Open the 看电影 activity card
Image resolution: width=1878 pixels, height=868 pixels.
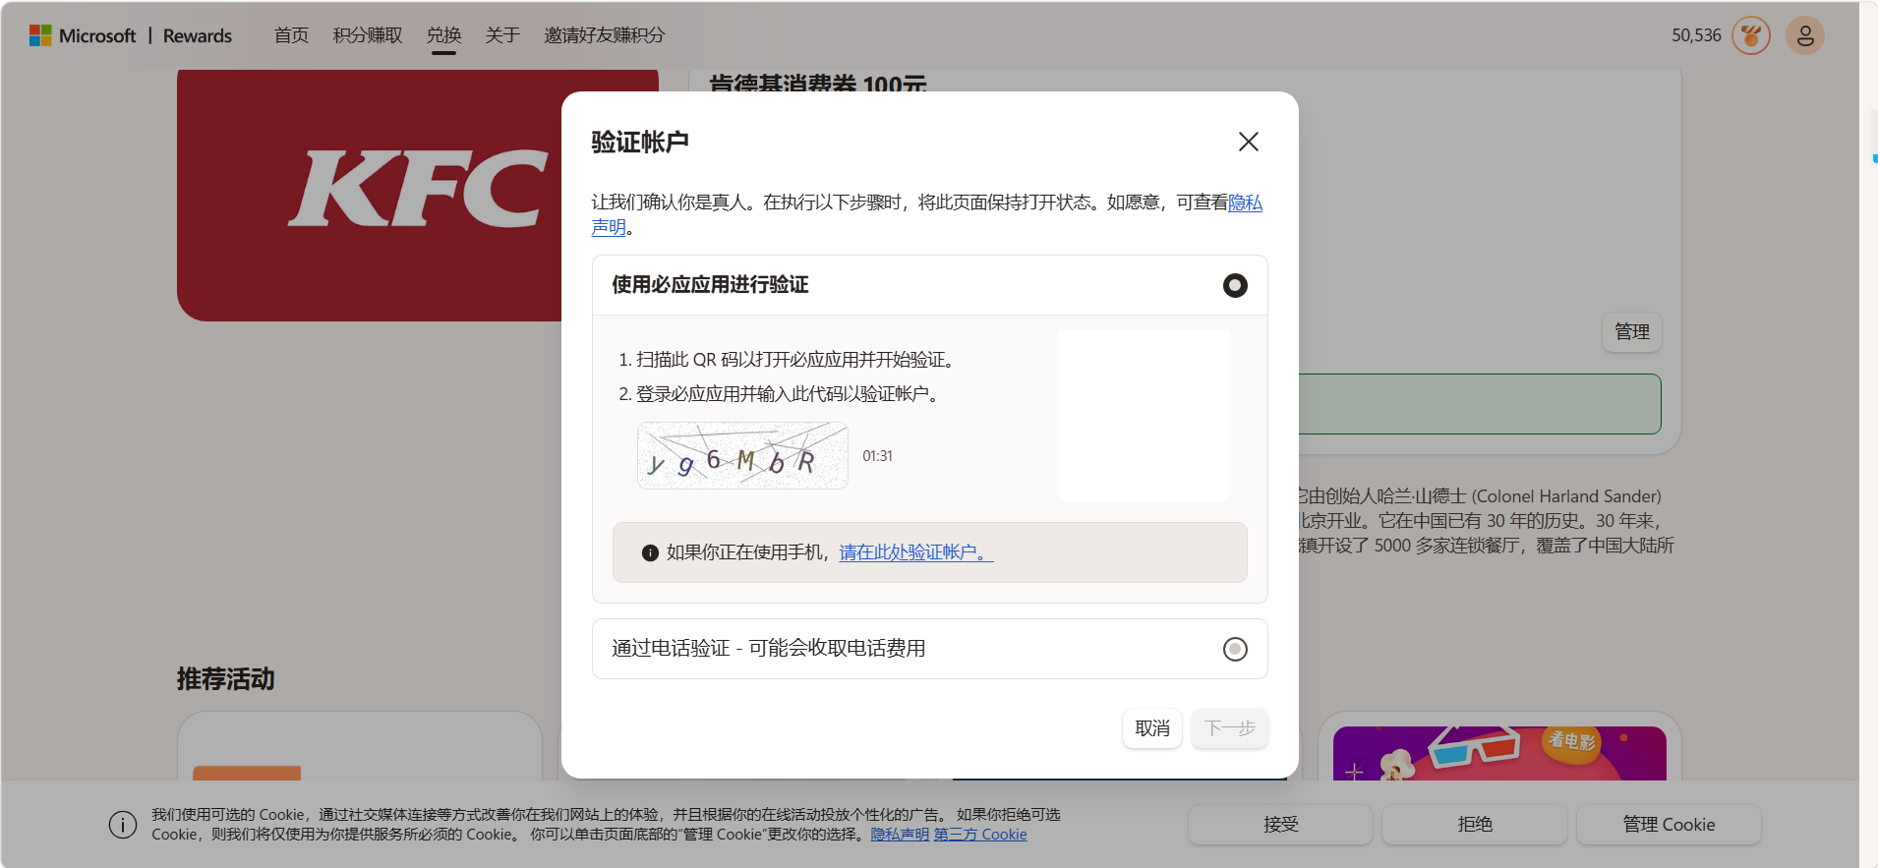1499,753
